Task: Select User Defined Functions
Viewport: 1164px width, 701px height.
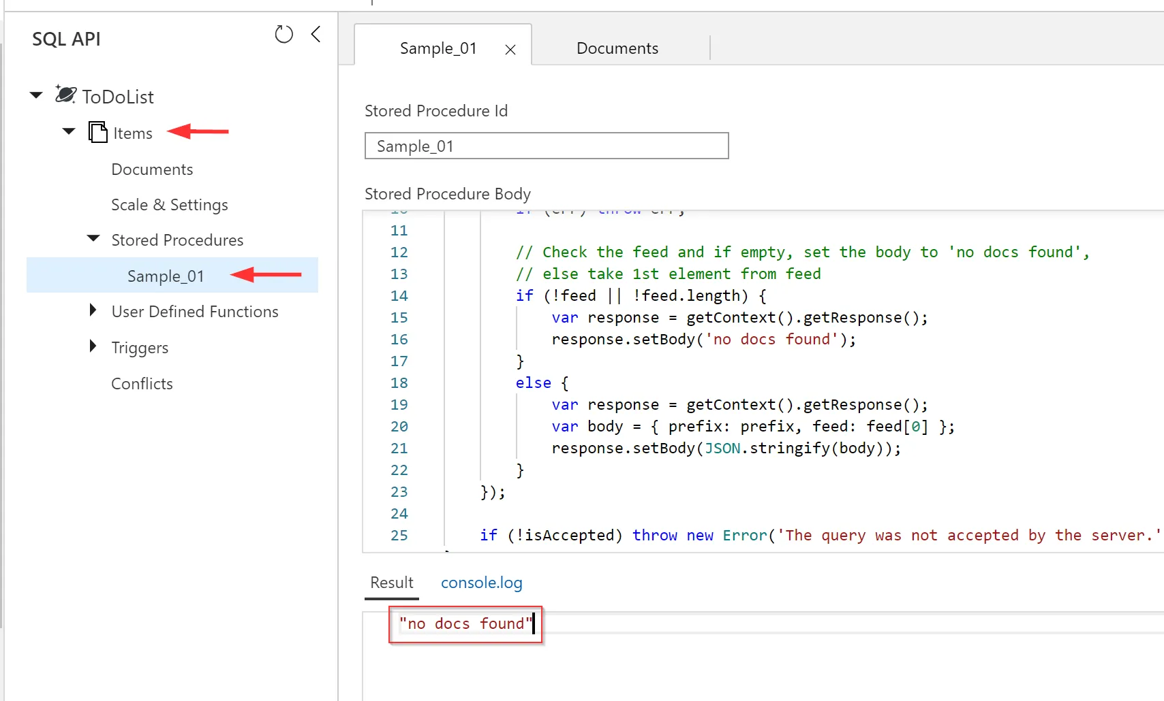Action: pos(195,312)
